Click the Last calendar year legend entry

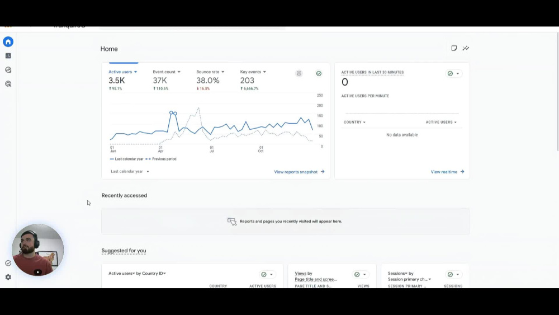(126, 159)
